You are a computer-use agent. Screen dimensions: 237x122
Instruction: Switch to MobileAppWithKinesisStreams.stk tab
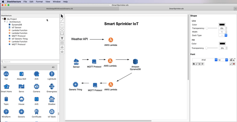pyautogui.click(x=59, y=9)
